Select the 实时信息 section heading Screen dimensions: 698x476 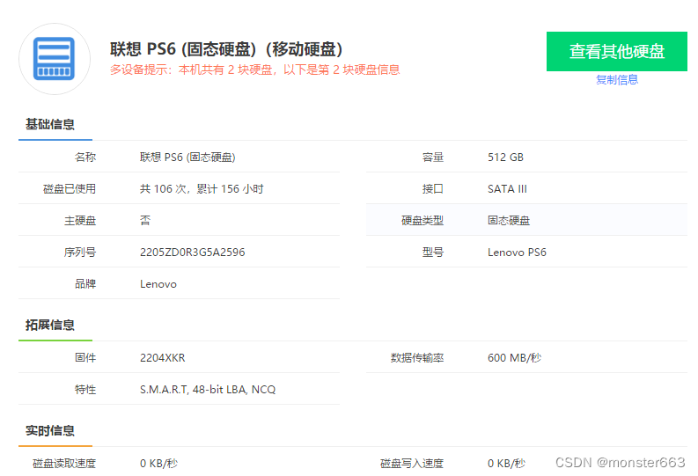(x=50, y=430)
